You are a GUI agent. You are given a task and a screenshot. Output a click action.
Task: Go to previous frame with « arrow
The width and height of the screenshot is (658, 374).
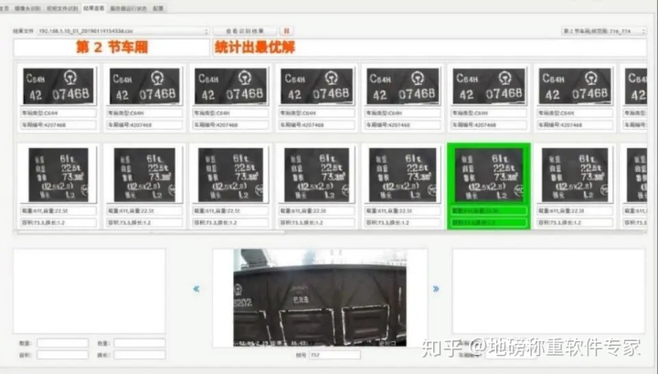[x=196, y=289]
